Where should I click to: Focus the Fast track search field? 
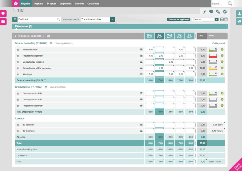(x=37, y=19)
